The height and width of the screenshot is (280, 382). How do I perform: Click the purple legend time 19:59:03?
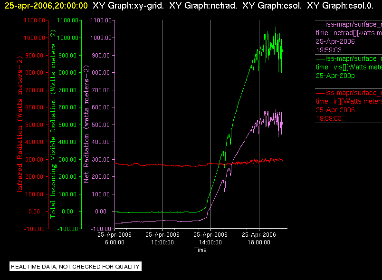pos(329,50)
